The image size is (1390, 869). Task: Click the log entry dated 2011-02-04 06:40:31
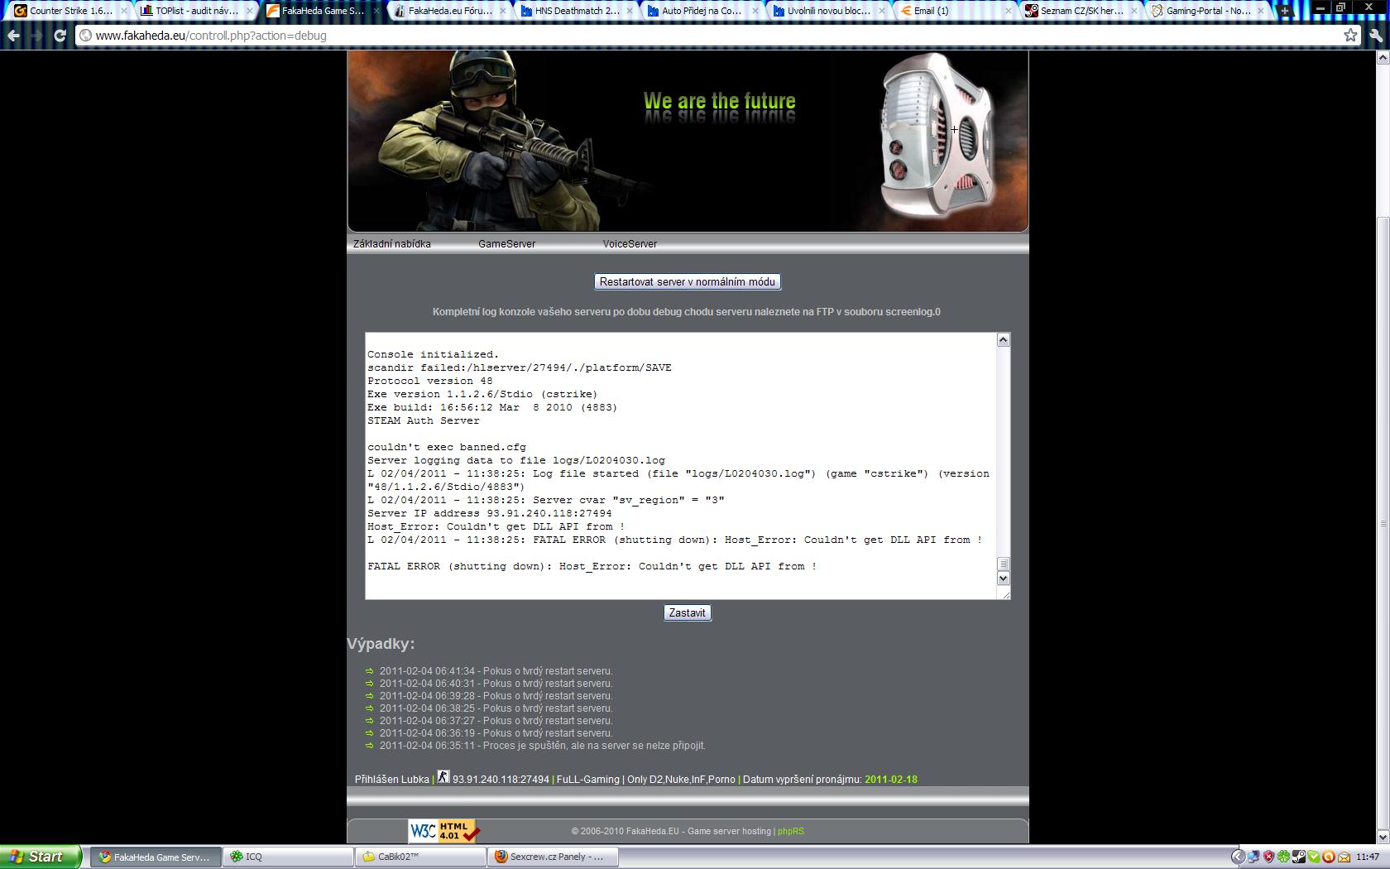496,684
